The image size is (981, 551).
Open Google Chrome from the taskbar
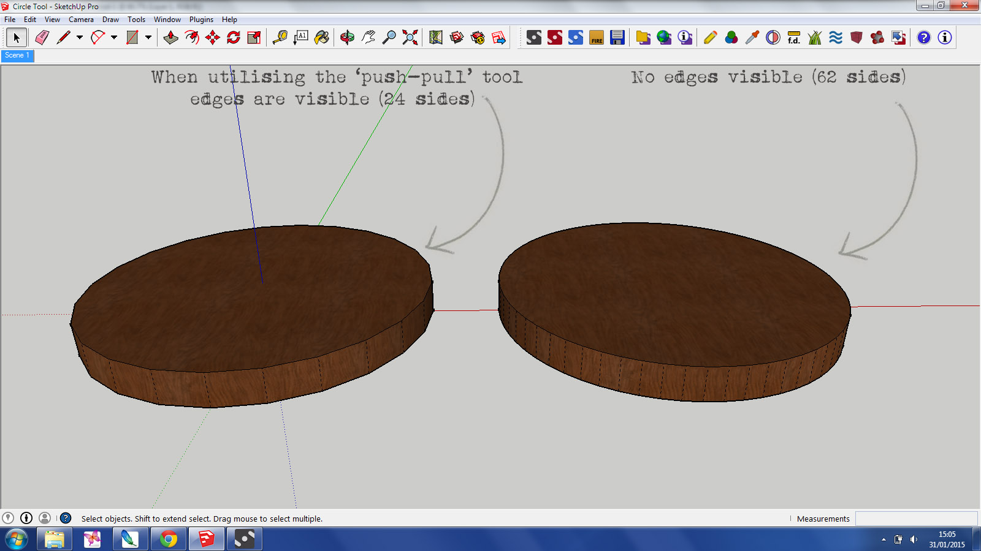[x=168, y=539]
